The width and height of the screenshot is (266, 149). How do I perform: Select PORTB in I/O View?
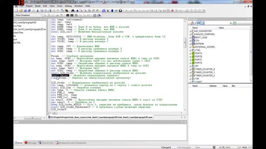click(198, 56)
